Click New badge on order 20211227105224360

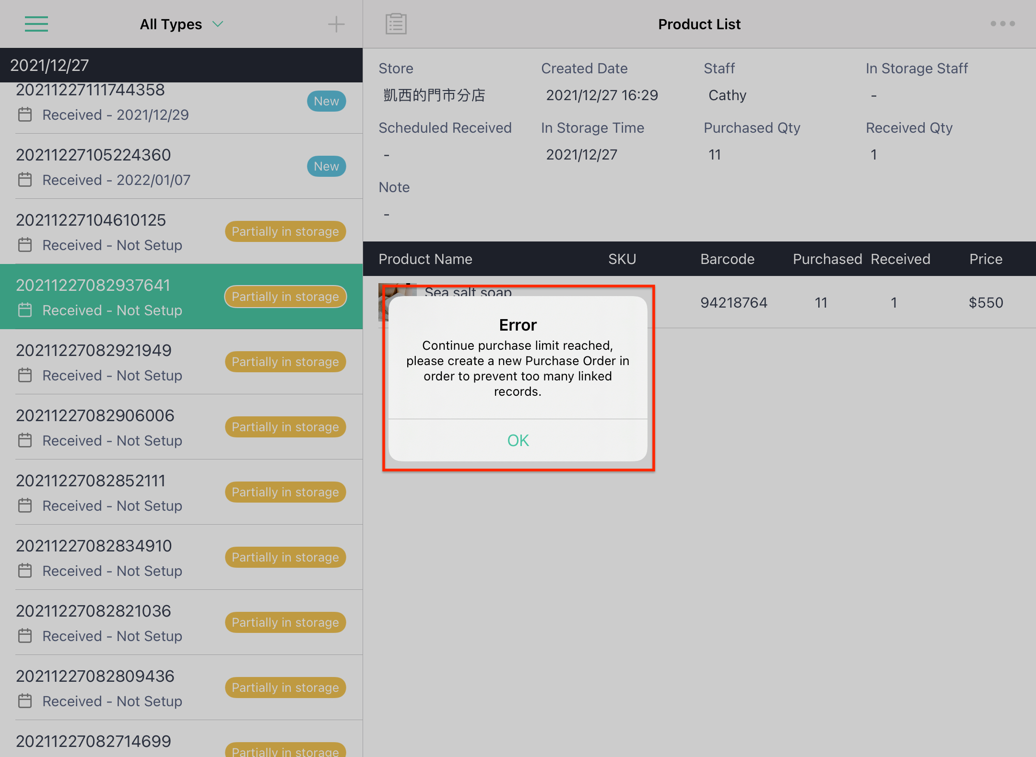point(327,166)
